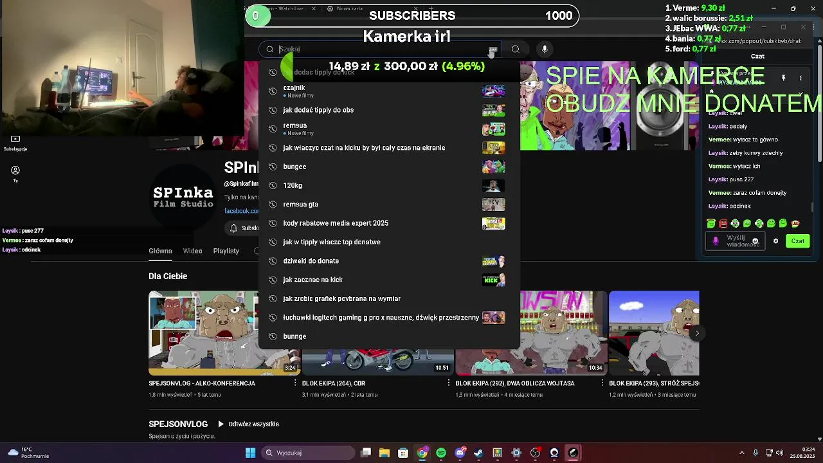This screenshot has height=463, width=823.
Task: Pin the chat message with the pin icon
Action: point(783,78)
